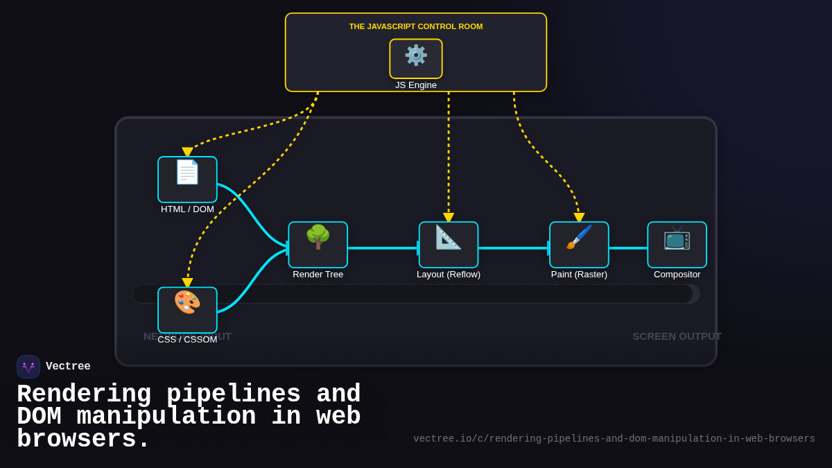
Task: Click the article title about rendering pipelines
Action: (189, 415)
